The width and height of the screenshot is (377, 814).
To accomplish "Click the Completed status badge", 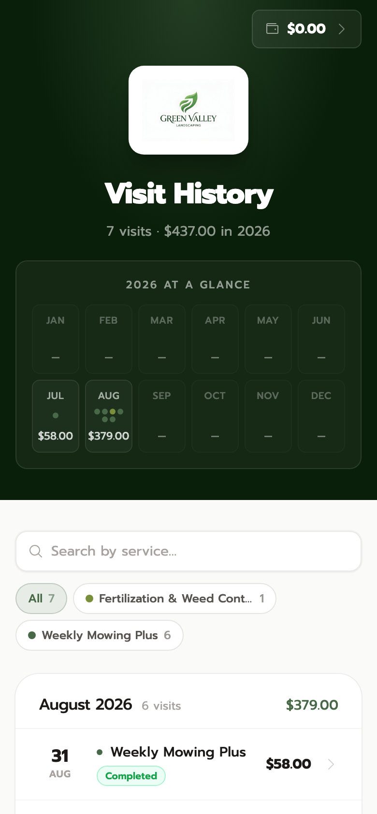I will click(x=131, y=776).
